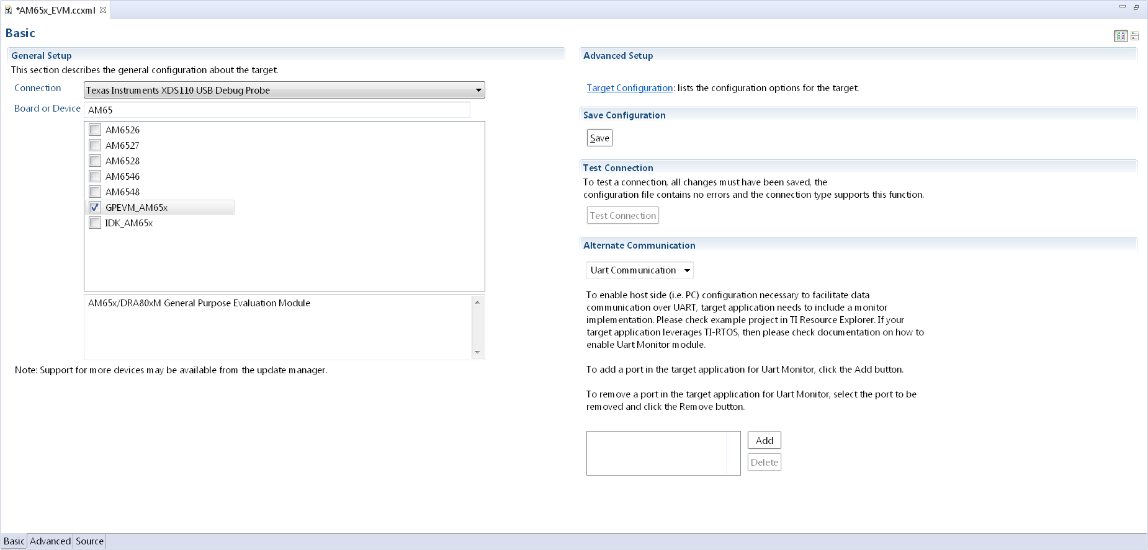Open the Target Configuration link
This screenshot has height=550, width=1148.
click(x=629, y=88)
